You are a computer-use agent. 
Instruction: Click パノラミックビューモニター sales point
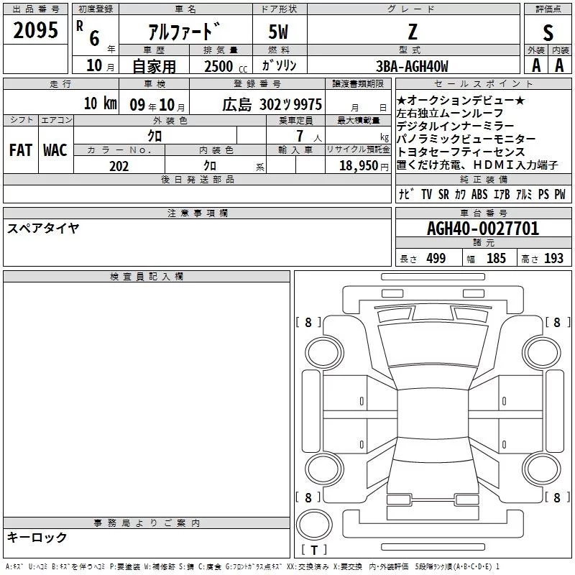click(466, 139)
